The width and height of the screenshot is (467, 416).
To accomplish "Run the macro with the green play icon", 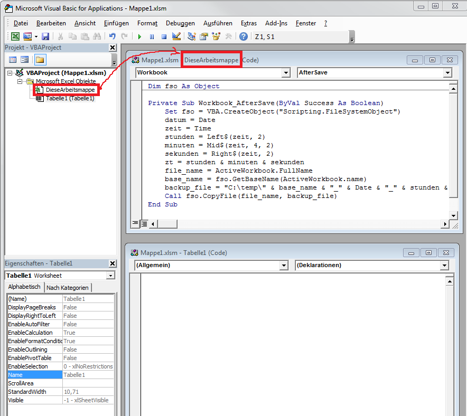I will click(139, 36).
